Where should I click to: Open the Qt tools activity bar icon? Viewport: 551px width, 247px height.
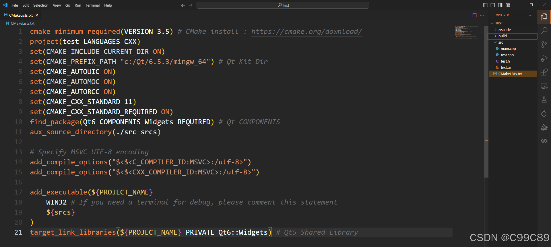click(x=544, y=113)
